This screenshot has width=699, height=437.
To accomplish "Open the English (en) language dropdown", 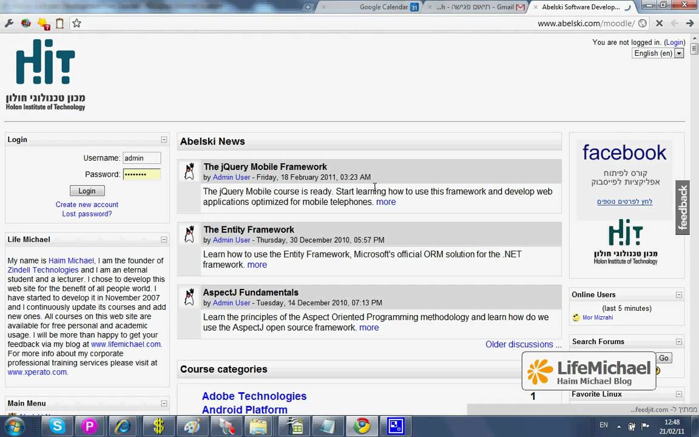I will [658, 53].
